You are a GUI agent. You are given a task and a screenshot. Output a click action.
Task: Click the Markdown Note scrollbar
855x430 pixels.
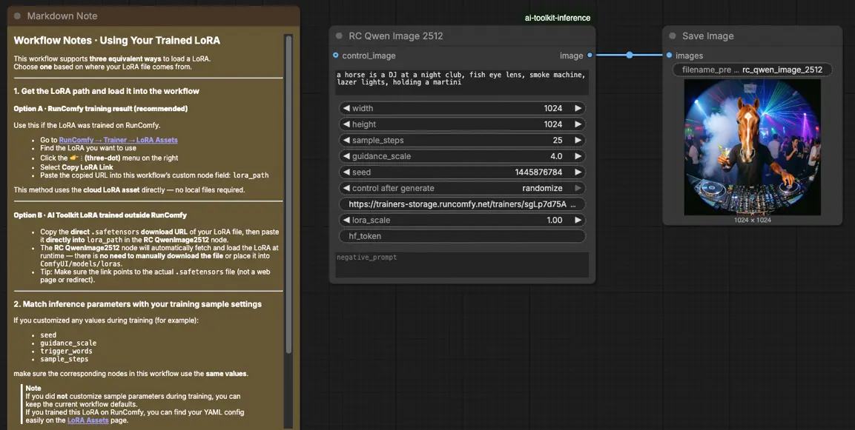[288, 196]
